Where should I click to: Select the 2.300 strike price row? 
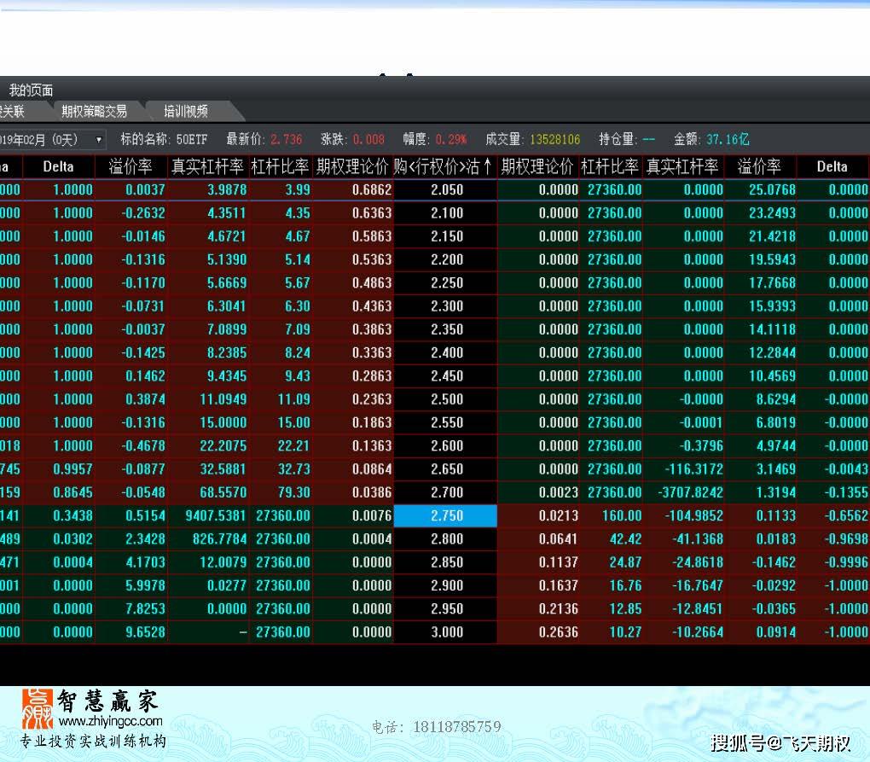445,306
